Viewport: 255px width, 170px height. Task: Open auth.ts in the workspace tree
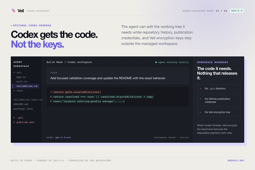click(22, 81)
